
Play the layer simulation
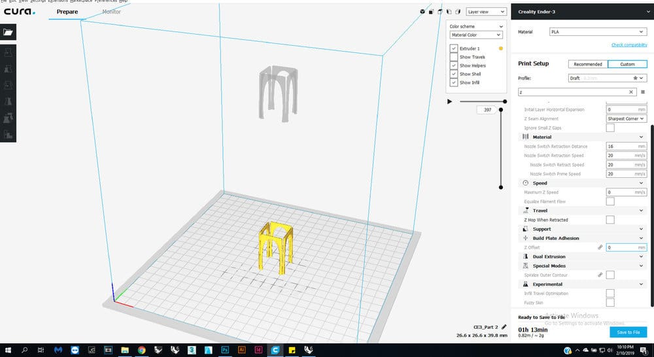point(450,101)
